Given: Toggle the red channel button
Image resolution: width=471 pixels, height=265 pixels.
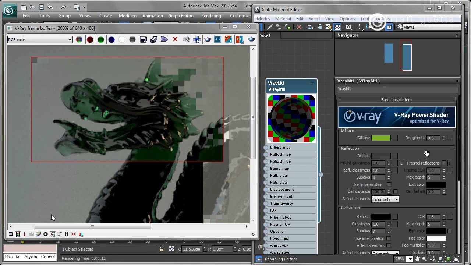Looking at the screenshot, I should click(90, 40).
